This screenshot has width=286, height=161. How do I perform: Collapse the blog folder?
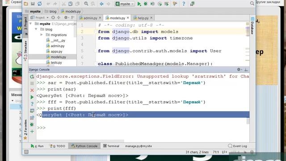coord(36,29)
